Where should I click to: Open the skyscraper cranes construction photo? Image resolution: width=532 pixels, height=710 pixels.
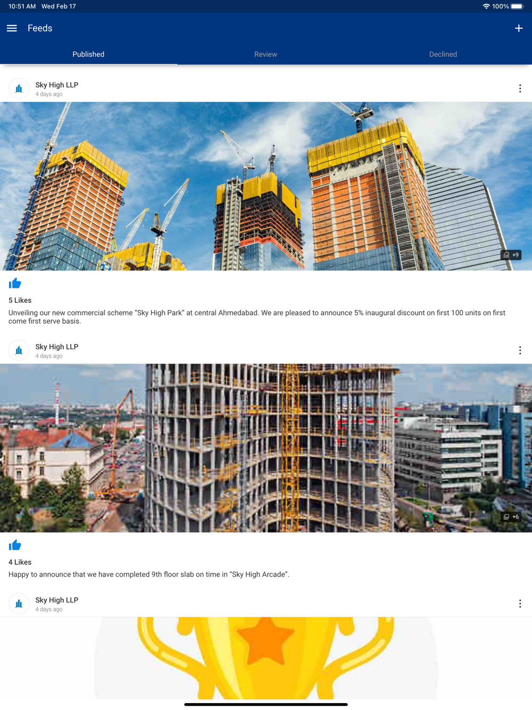click(x=266, y=186)
